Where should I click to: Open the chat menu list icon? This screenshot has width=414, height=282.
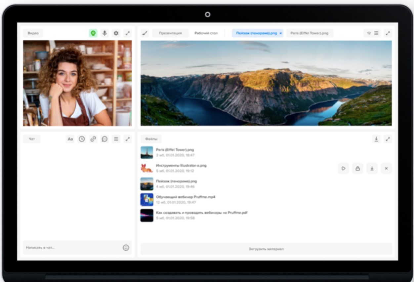tap(116, 139)
